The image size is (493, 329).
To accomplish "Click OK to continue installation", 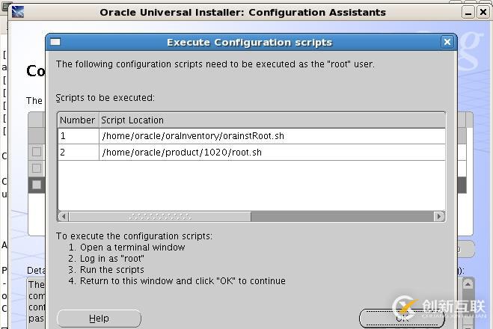I will (402, 319).
